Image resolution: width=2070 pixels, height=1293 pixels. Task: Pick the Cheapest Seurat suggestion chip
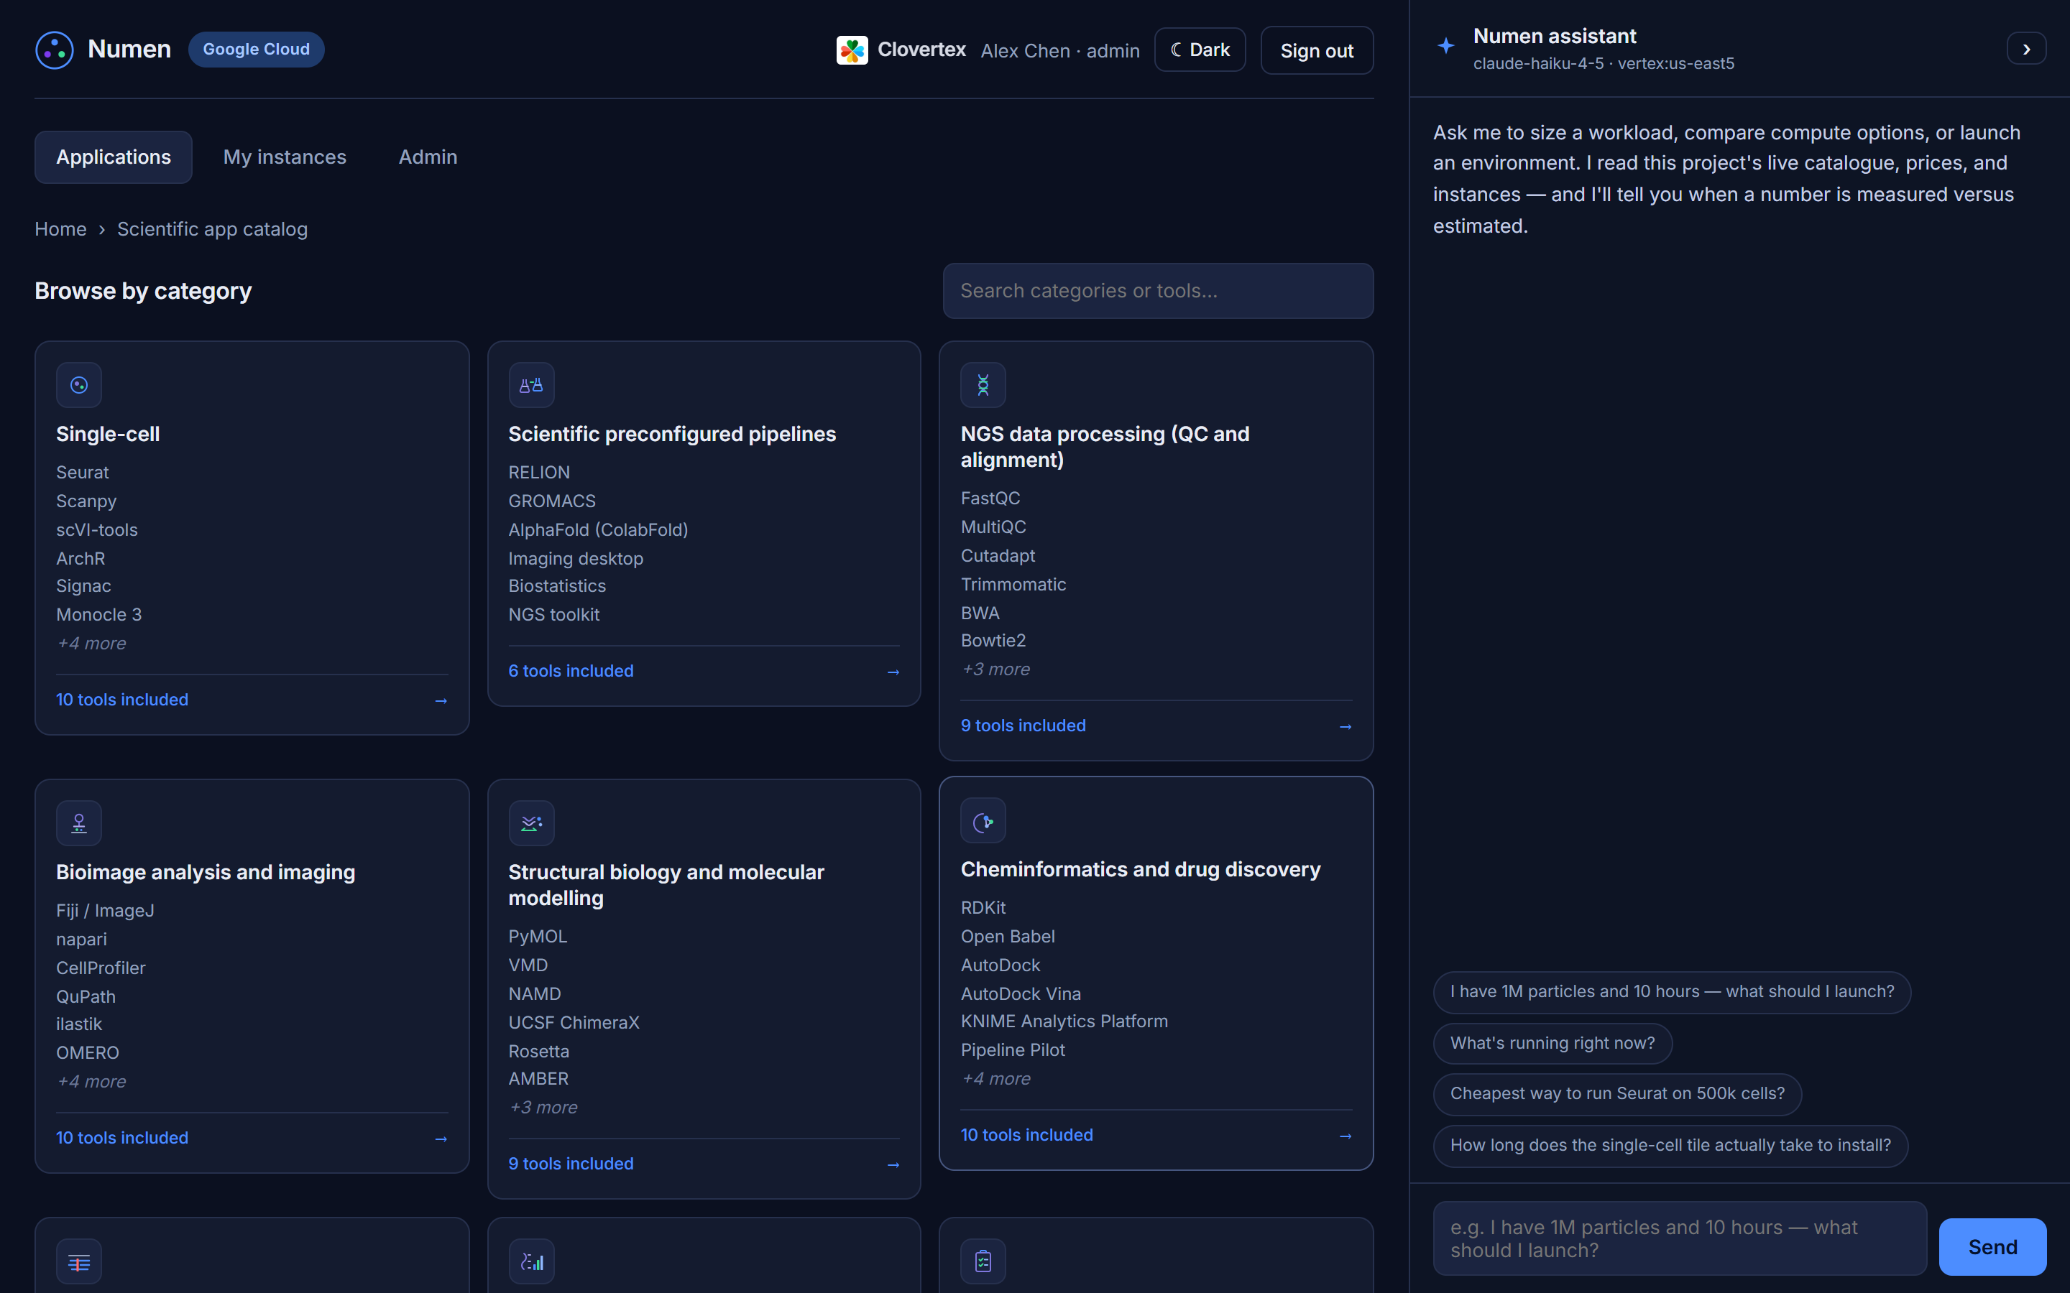pyautogui.click(x=1617, y=1094)
